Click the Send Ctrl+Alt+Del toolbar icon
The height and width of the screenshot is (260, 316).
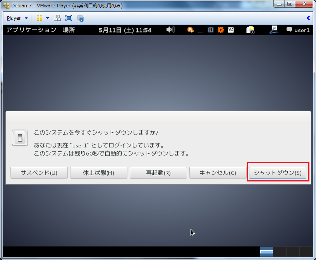point(57,18)
